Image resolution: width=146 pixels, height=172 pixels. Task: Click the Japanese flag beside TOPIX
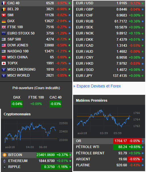[4, 63]
